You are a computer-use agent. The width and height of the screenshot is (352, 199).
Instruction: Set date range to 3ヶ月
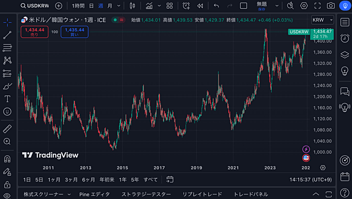pos(71,179)
